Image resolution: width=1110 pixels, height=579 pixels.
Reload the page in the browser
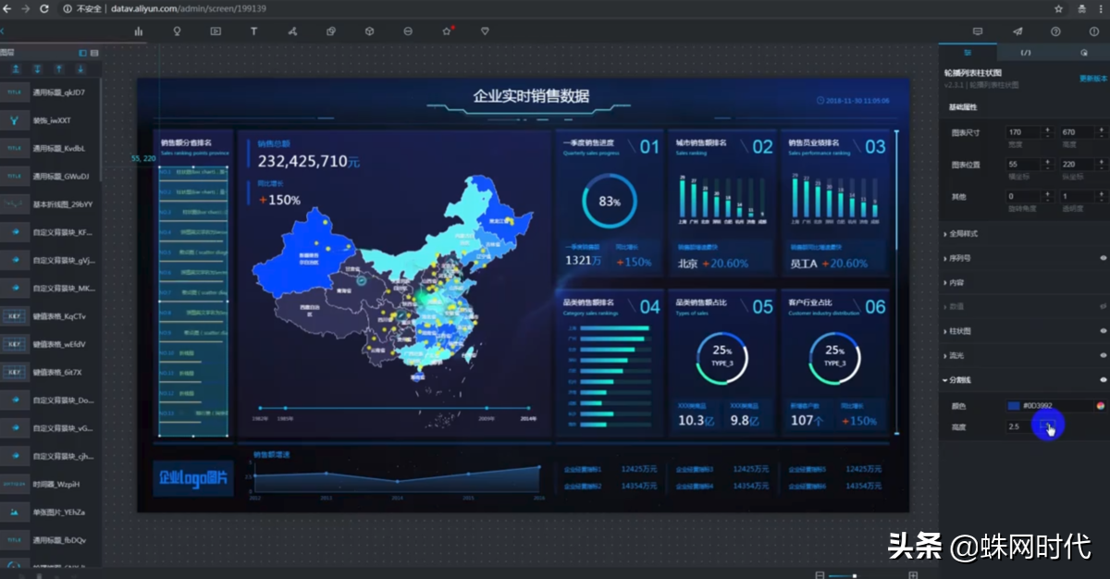click(45, 7)
